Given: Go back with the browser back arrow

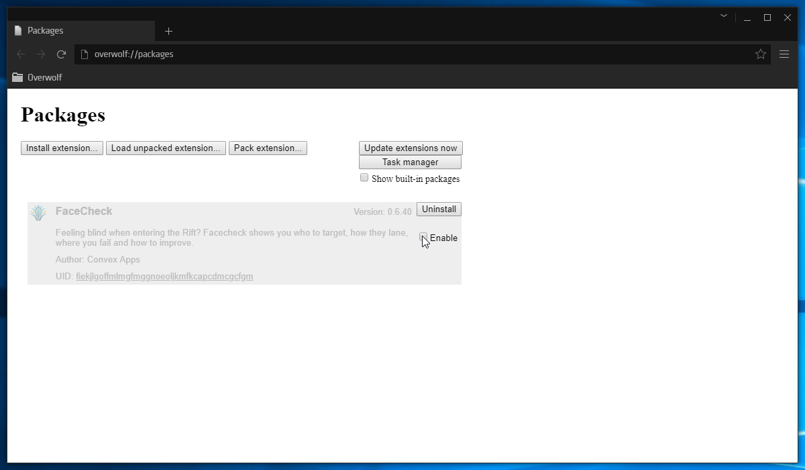Looking at the screenshot, I should (x=21, y=54).
